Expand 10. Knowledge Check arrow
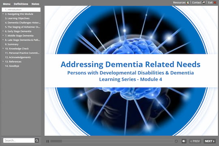 point(3,49)
